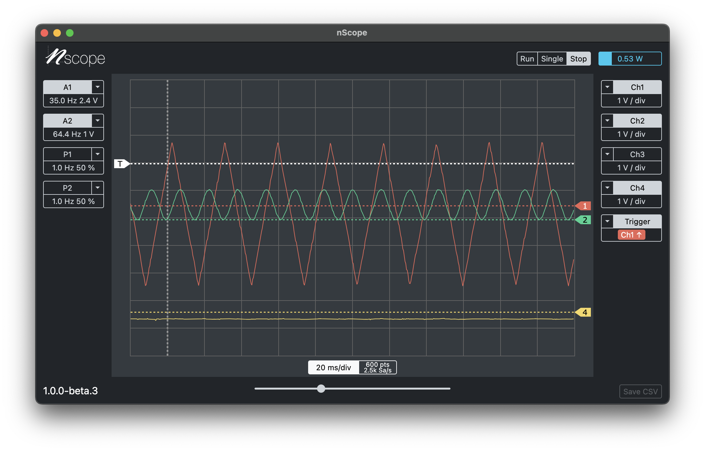Open the Ch2 dropdown arrow
705x451 pixels.
[607, 121]
